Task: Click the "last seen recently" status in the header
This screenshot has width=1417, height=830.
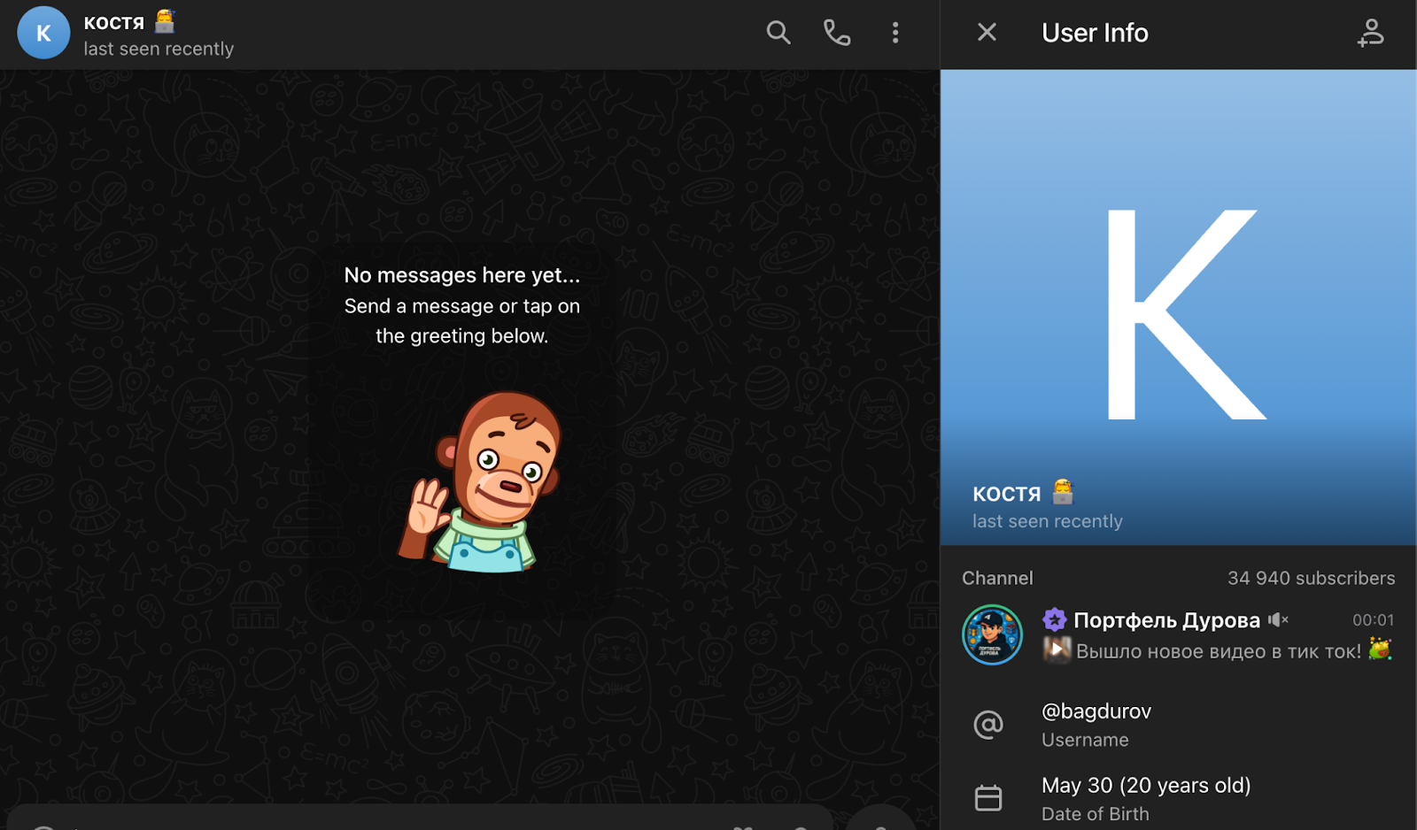Action: click(x=159, y=49)
